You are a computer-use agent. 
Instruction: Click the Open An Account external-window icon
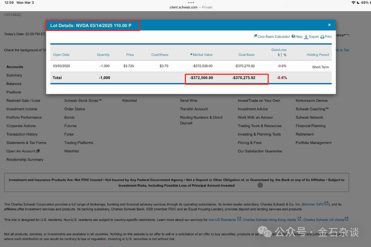pos(38,151)
